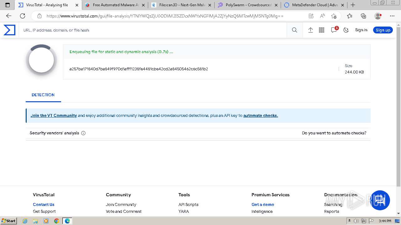Open the Favorites list icon
This screenshot has height=225, width=401.
pyautogui.click(x=350, y=16)
